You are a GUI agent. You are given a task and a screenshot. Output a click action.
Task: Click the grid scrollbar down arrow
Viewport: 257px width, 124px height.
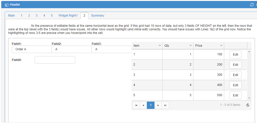coord(249,98)
